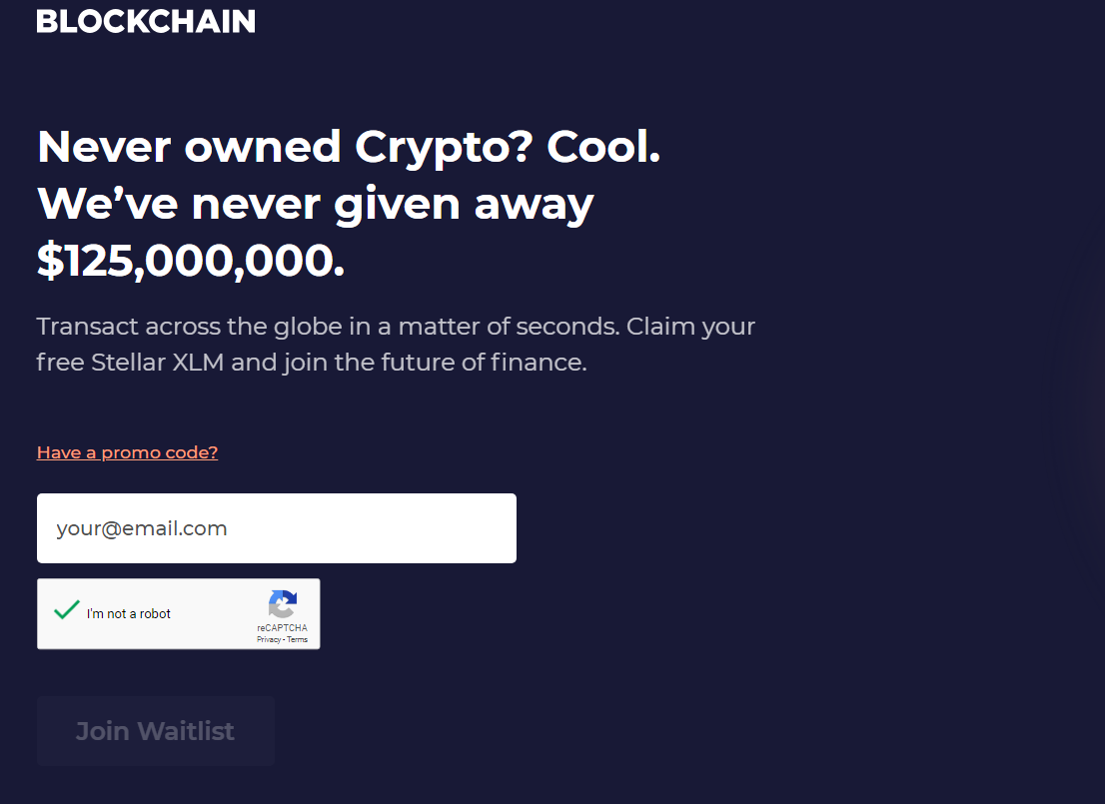The height and width of the screenshot is (804, 1105).
Task: Click the reCAPTCHA arrows logo
Action: pos(283,604)
